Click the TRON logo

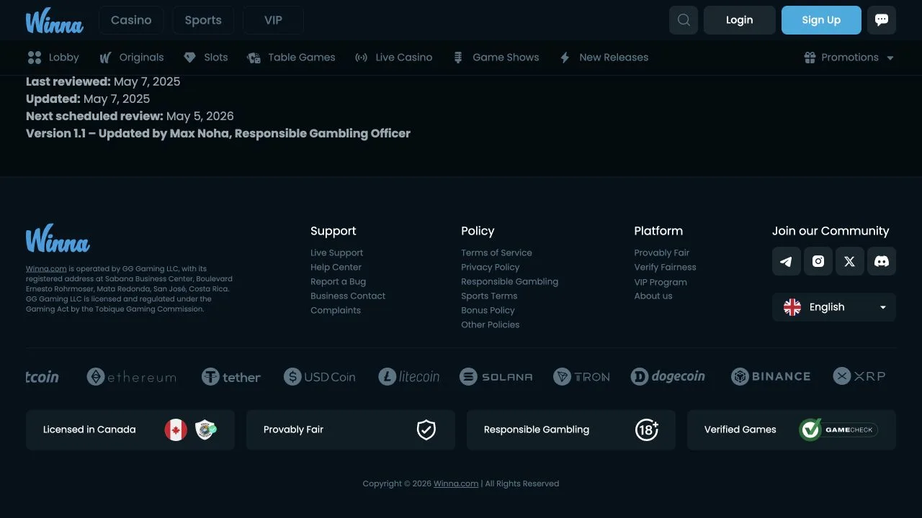point(581,376)
